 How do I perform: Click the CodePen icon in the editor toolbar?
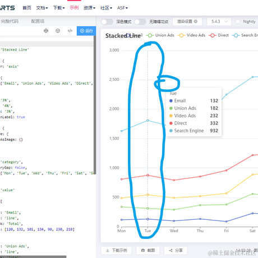58,31
